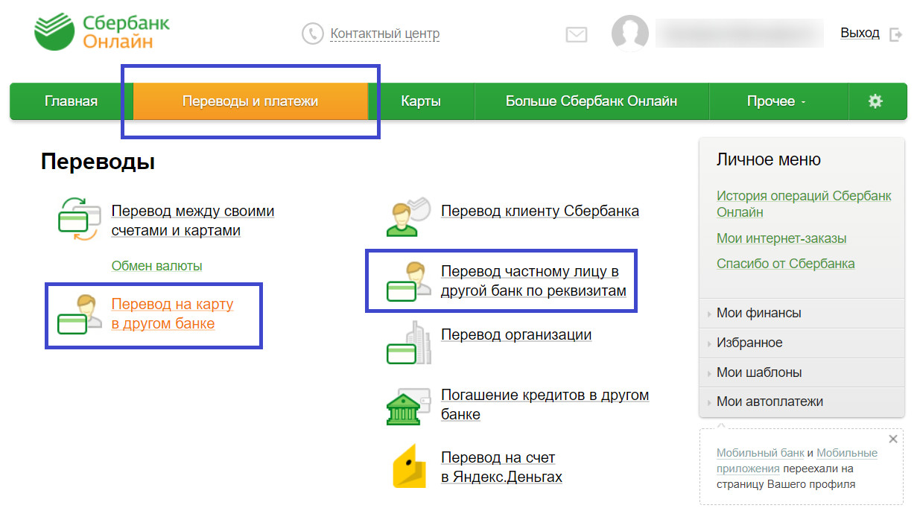This screenshot has width=917, height=511.
Task: Expand the Прочее dropdown menu
Action: click(777, 101)
